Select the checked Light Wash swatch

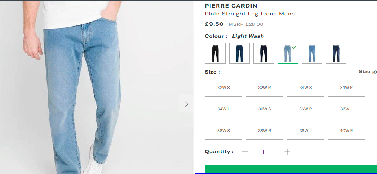click(288, 53)
